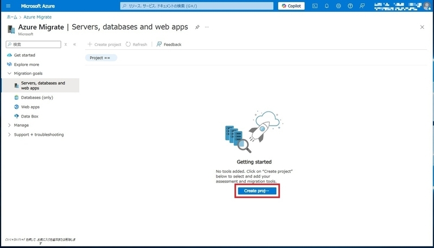This screenshot has width=434, height=248.
Task: Click the Getting started heading
Action: pos(254,162)
